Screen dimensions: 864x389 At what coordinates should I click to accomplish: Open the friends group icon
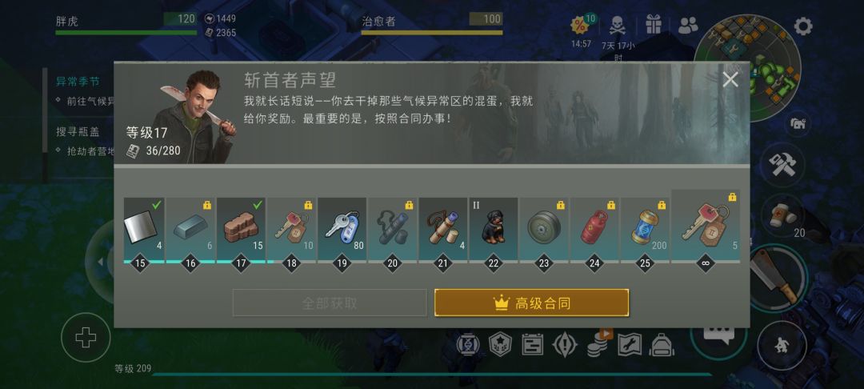point(688,25)
